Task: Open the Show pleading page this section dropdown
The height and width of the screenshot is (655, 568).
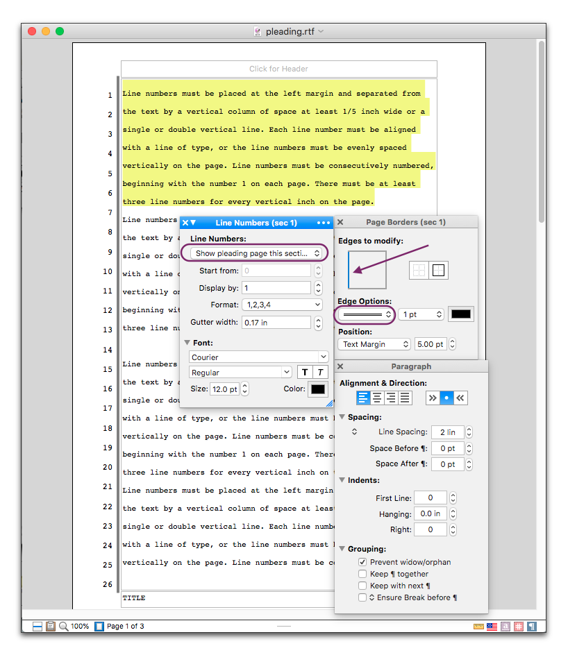Action: click(x=256, y=253)
